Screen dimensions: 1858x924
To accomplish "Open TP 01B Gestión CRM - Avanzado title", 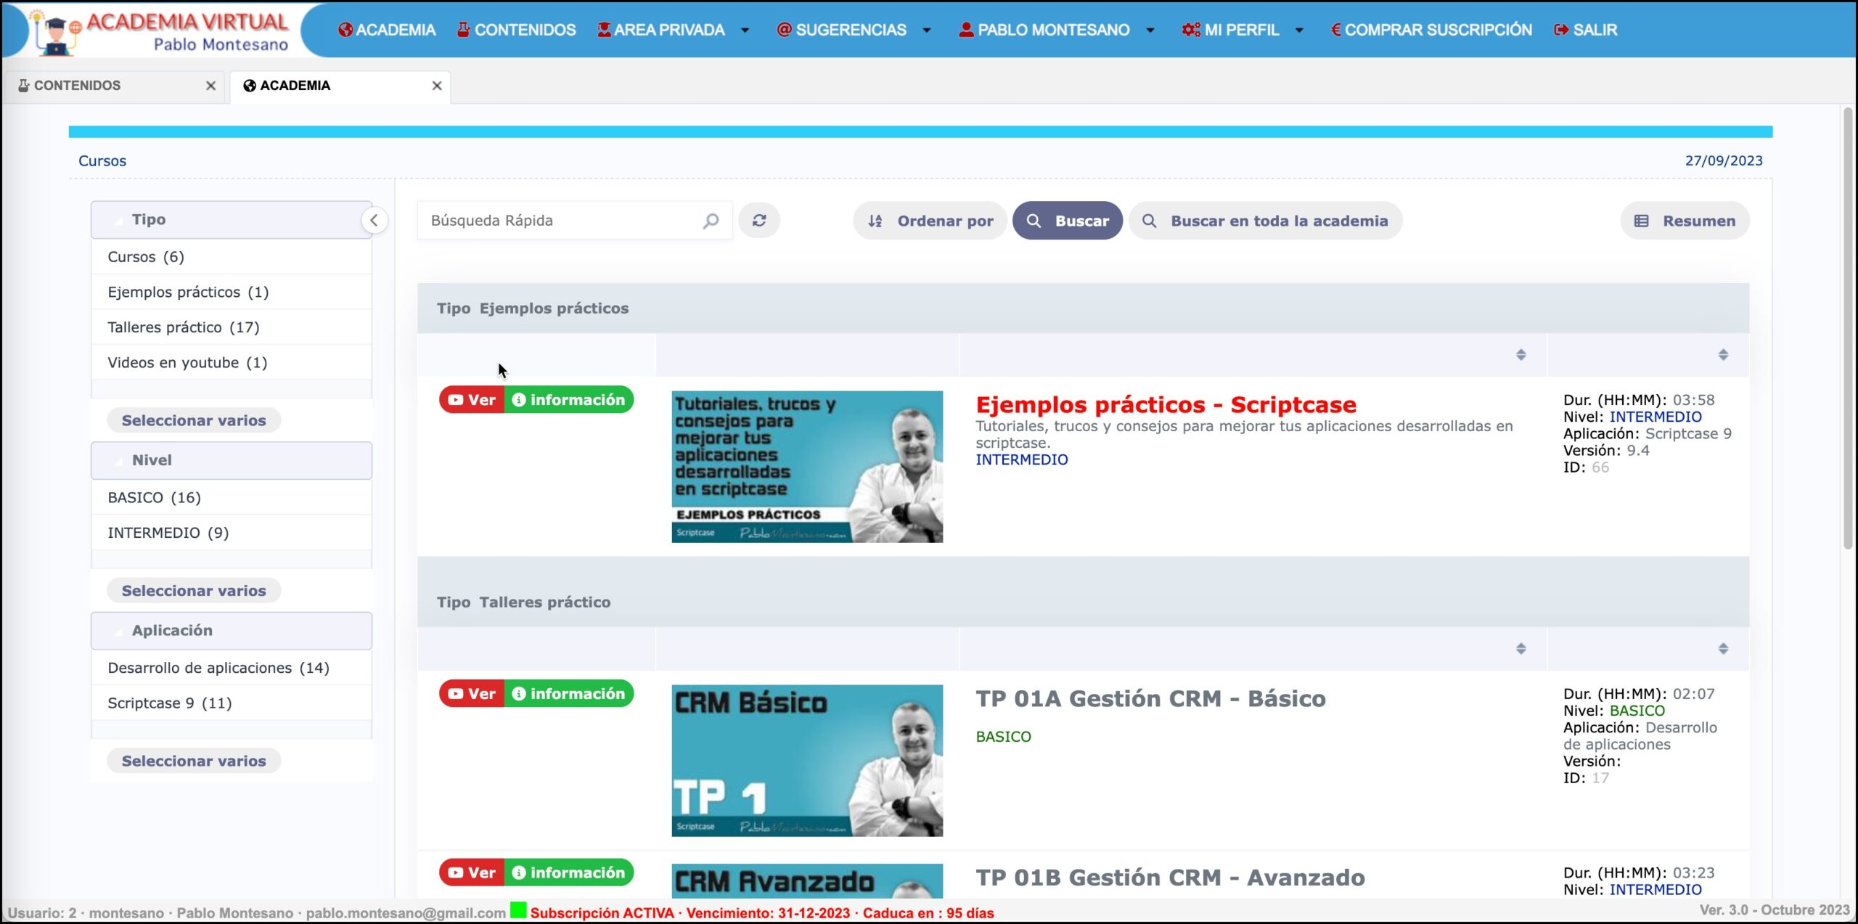I will pyautogui.click(x=1170, y=878).
